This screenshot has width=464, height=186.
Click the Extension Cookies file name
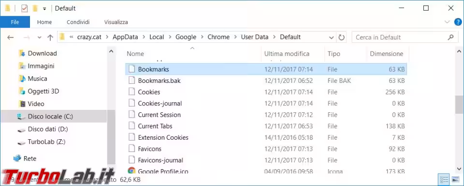(163, 138)
